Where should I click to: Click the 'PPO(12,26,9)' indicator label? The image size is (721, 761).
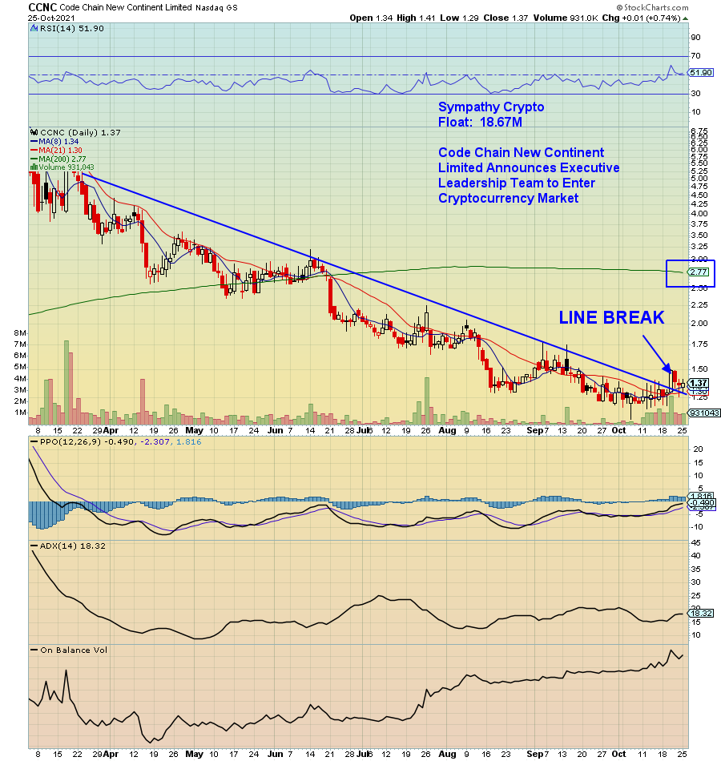point(69,442)
